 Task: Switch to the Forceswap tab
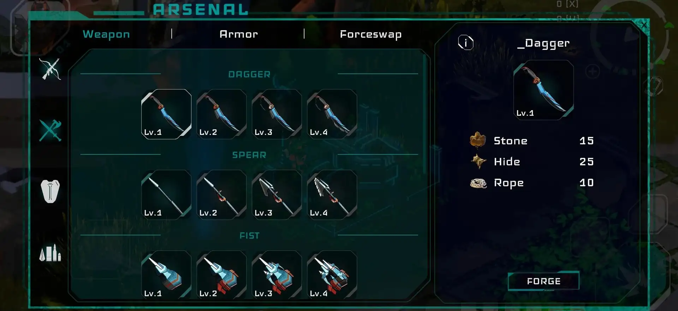click(371, 35)
